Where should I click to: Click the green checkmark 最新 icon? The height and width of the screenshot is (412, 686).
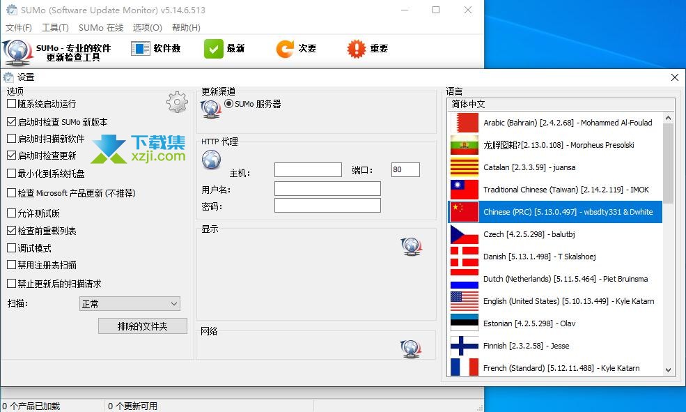click(214, 49)
